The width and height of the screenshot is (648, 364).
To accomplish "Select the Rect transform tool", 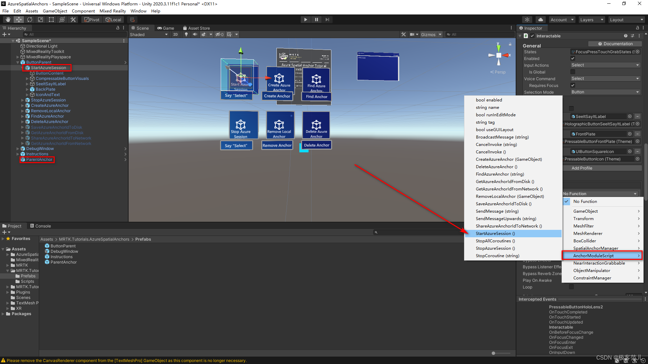I will tap(51, 20).
